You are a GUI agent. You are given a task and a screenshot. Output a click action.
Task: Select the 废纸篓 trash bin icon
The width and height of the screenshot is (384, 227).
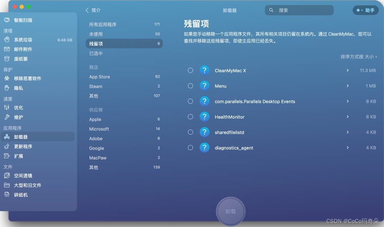pos(7,59)
